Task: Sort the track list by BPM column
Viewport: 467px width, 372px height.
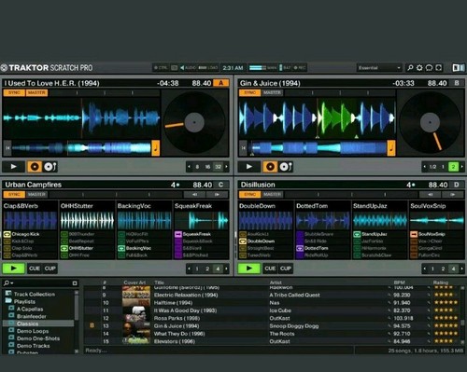Action: [x=400, y=282]
